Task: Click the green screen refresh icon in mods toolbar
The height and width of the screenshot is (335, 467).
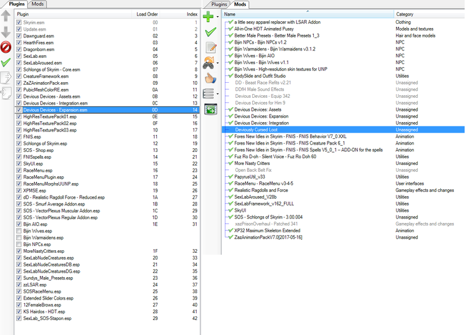Action: (210, 110)
